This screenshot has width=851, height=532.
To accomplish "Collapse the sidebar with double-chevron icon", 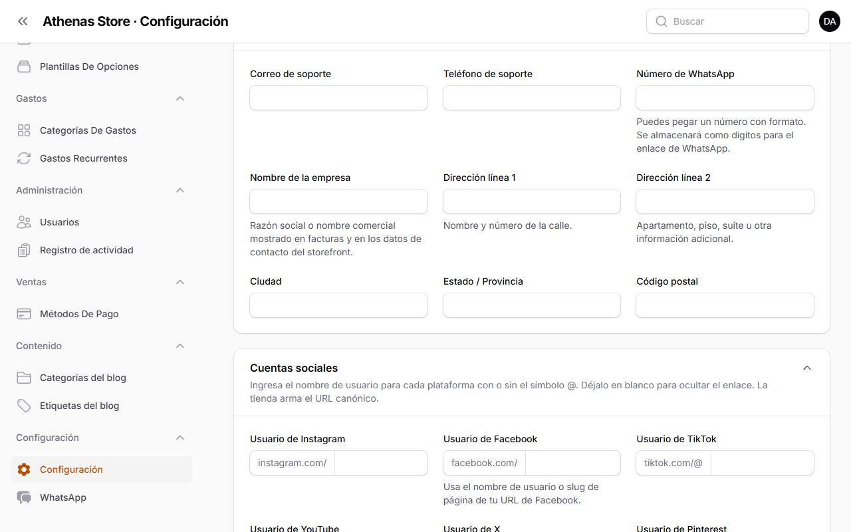I will point(23,21).
